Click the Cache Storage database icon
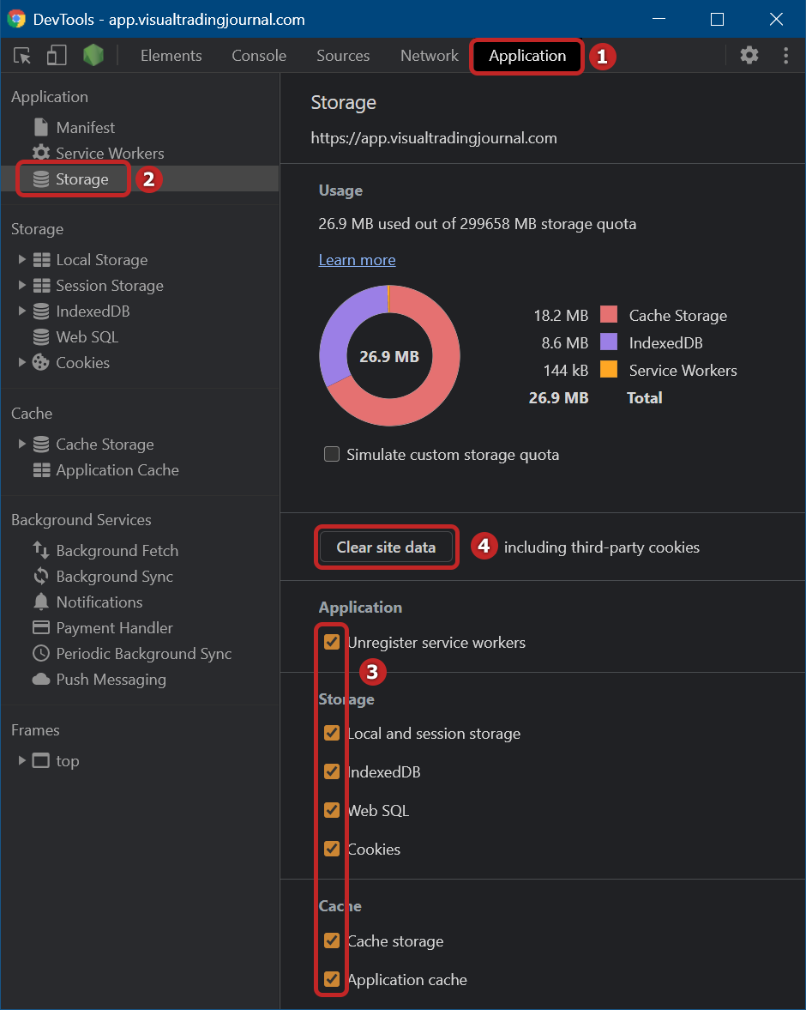The image size is (806, 1010). (41, 445)
